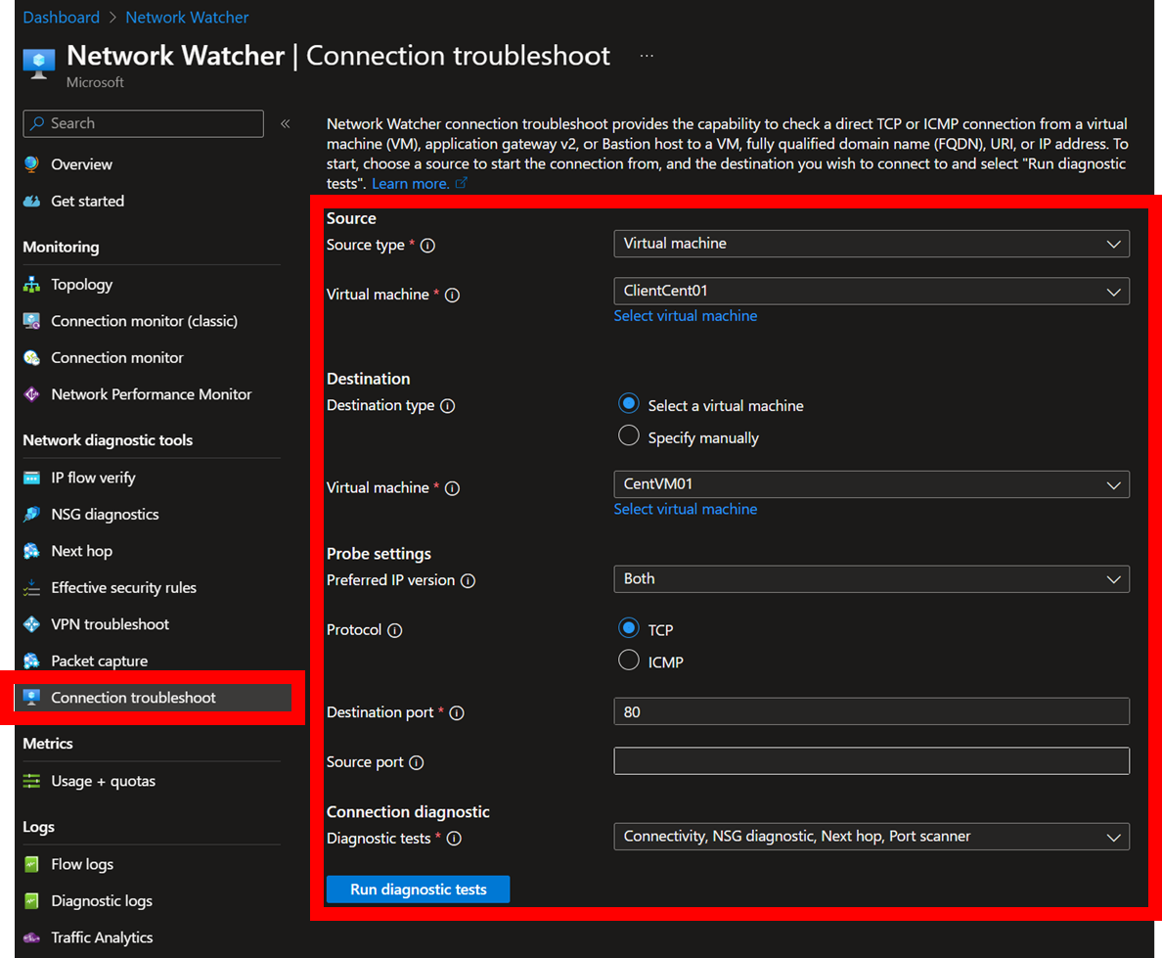The width and height of the screenshot is (1162, 958).
Task: Choose the ICMP protocol radio button
Action: pos(628,661)
